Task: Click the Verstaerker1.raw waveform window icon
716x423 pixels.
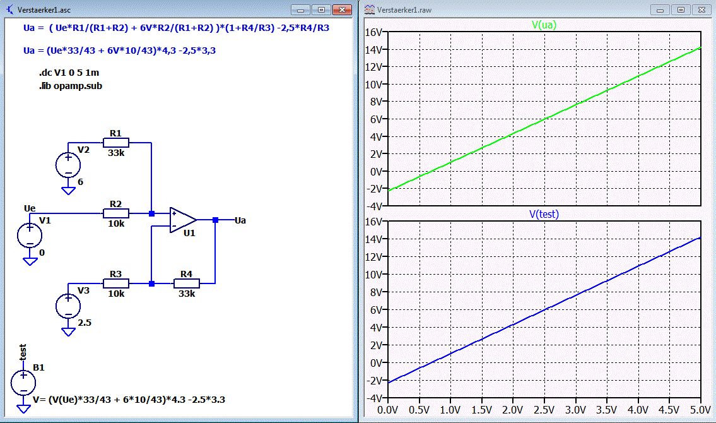Action: pos(370,9)
